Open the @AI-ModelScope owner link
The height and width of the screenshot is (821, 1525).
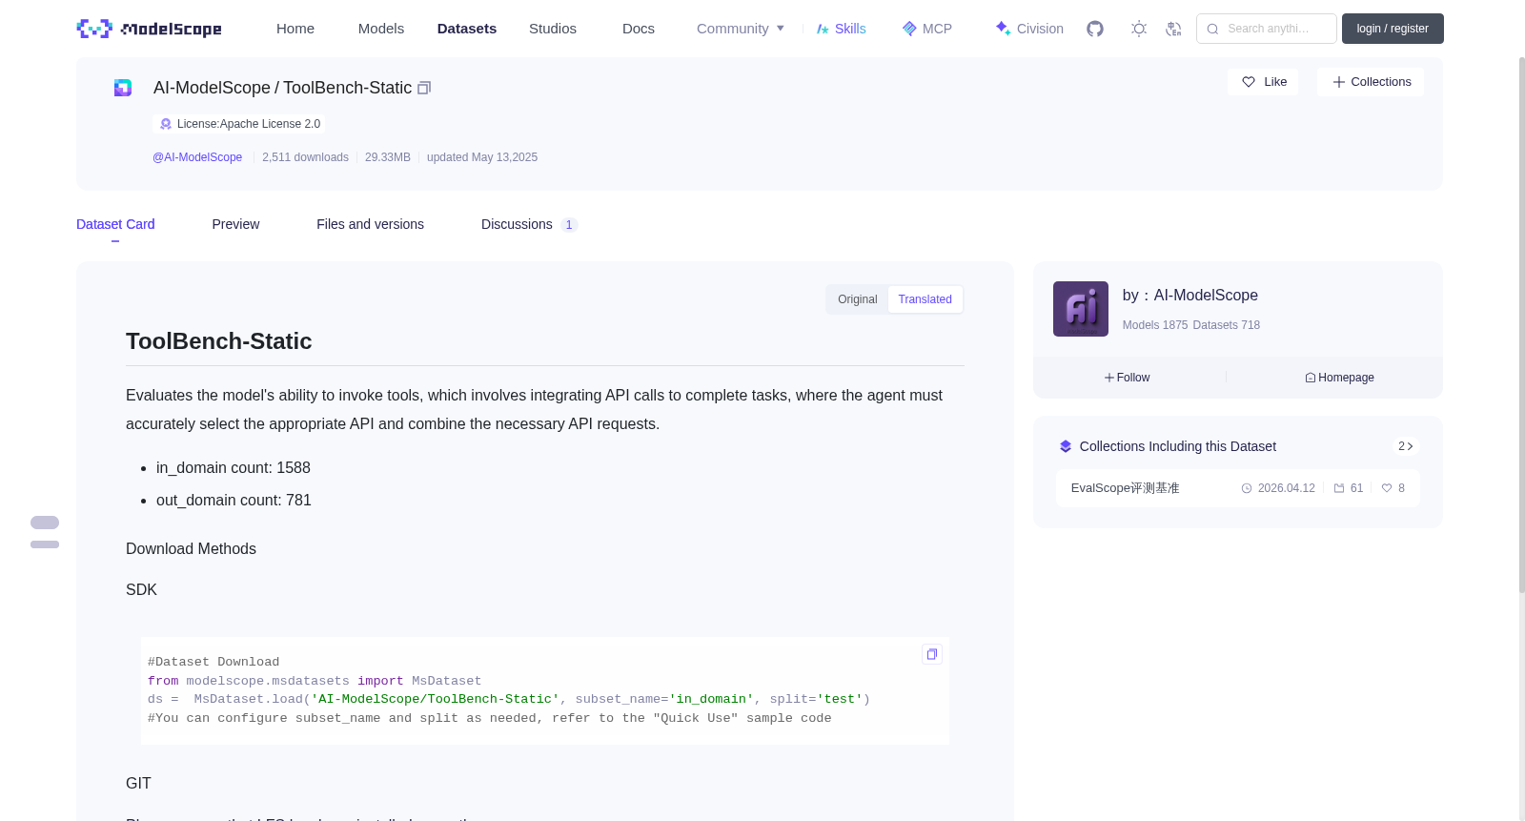(197, 157)
